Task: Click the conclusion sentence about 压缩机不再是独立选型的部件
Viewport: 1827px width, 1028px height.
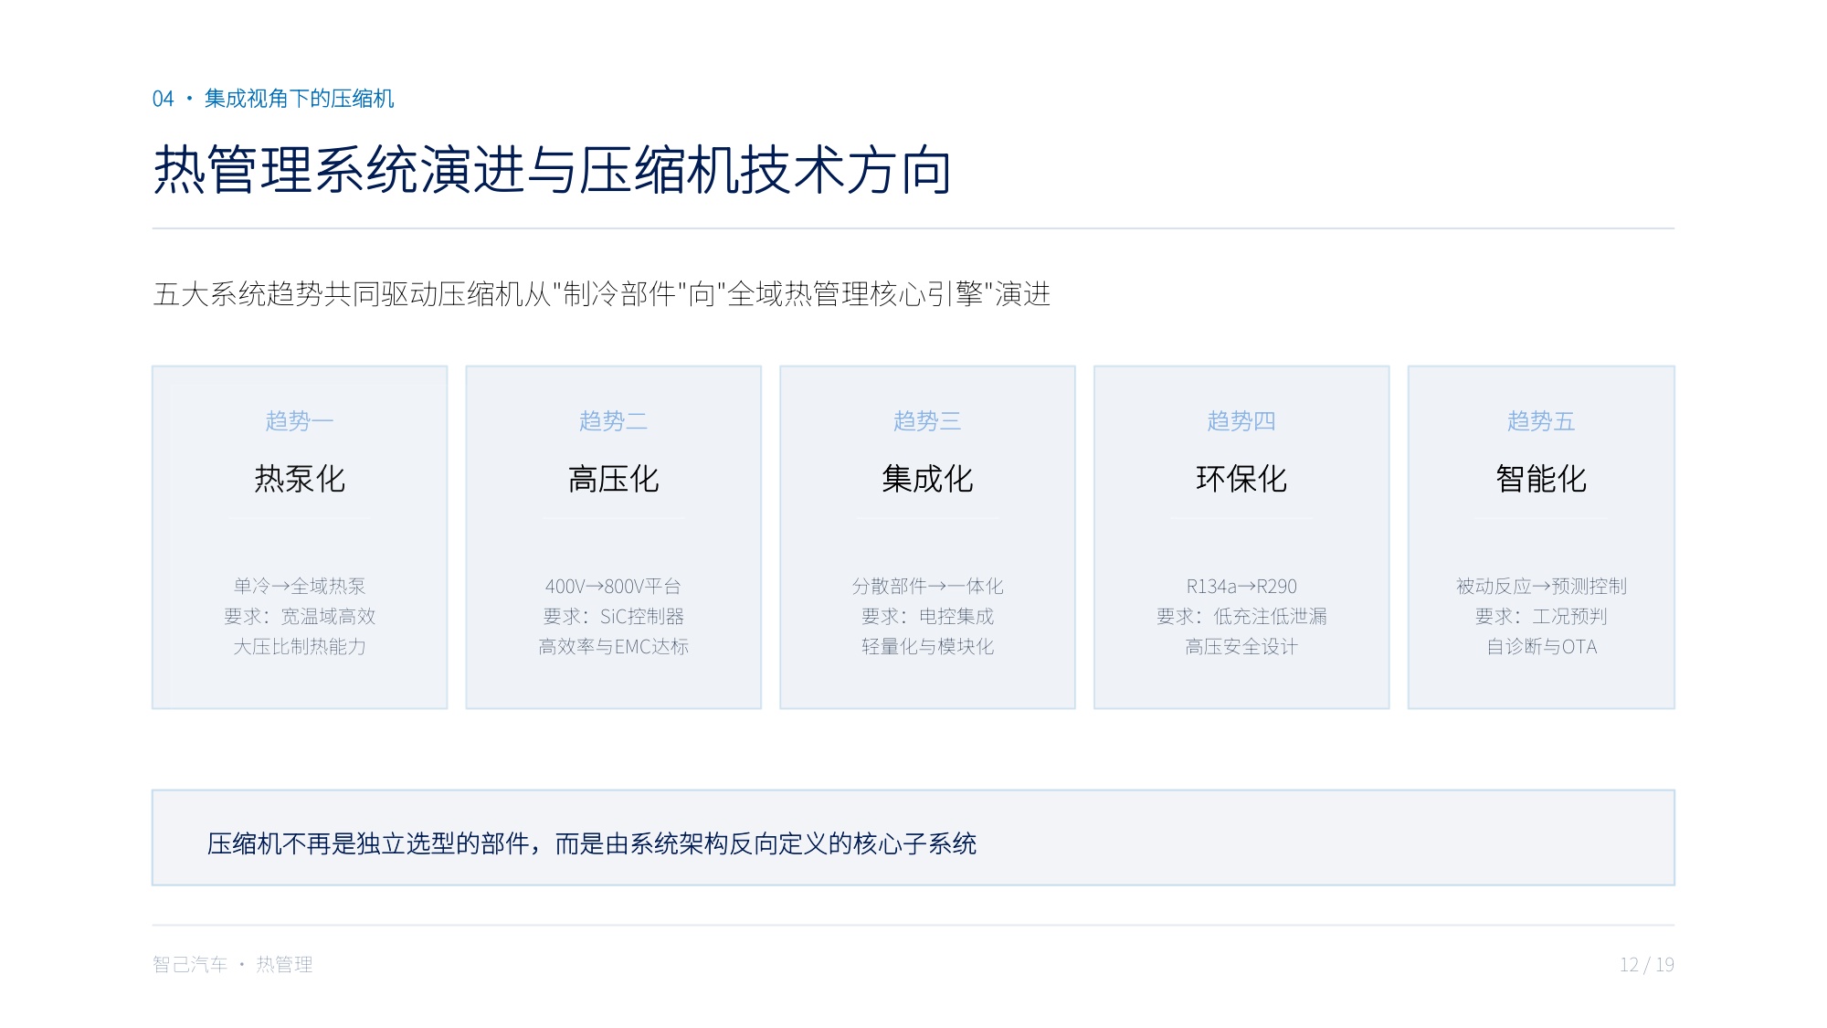Action: tap(592, 843)
